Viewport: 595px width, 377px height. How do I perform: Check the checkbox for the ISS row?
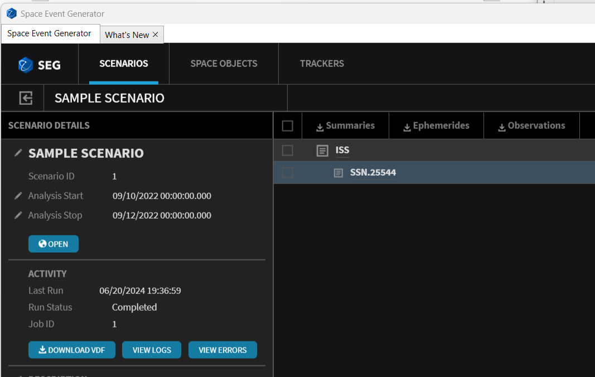(x=288, y=151)
